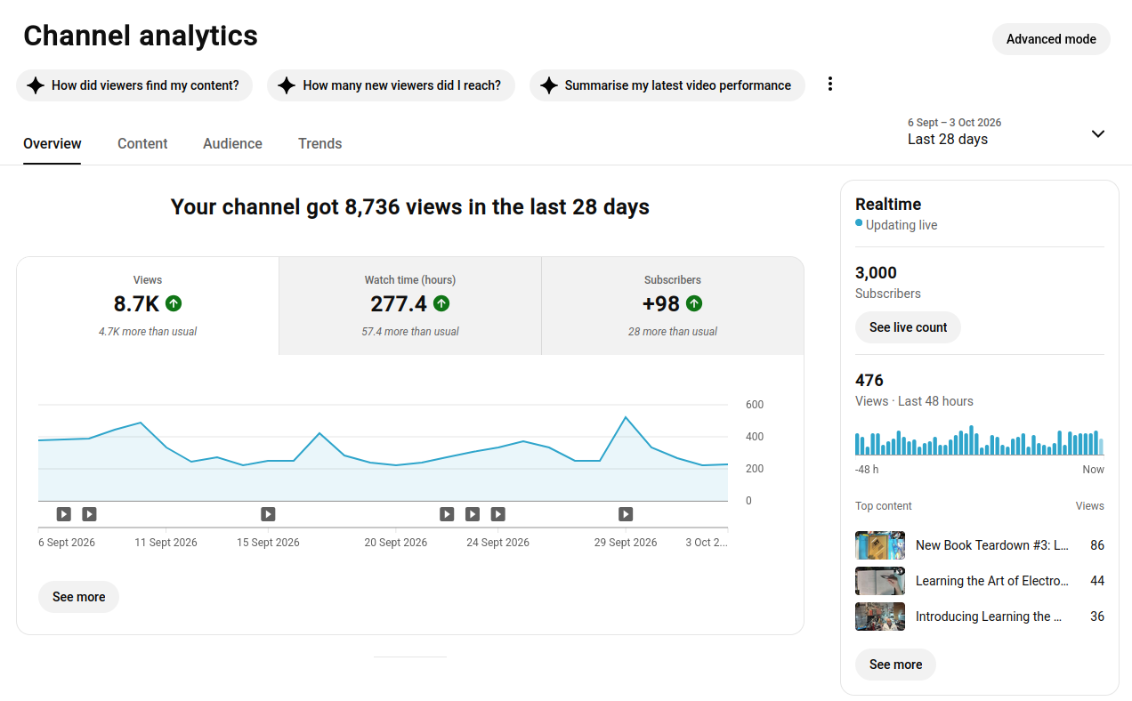Click sparkle icon beside 'Summarise my latest video'

(x=549, y=85)
